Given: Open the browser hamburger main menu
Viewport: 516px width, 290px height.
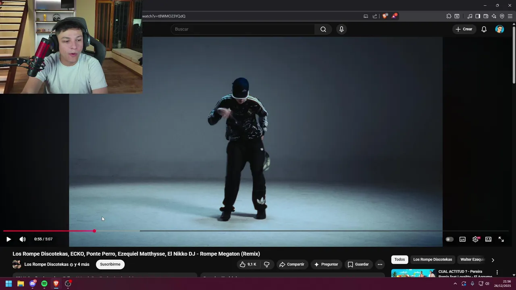Looking at the screenshot, I should (x=510, y=16).
